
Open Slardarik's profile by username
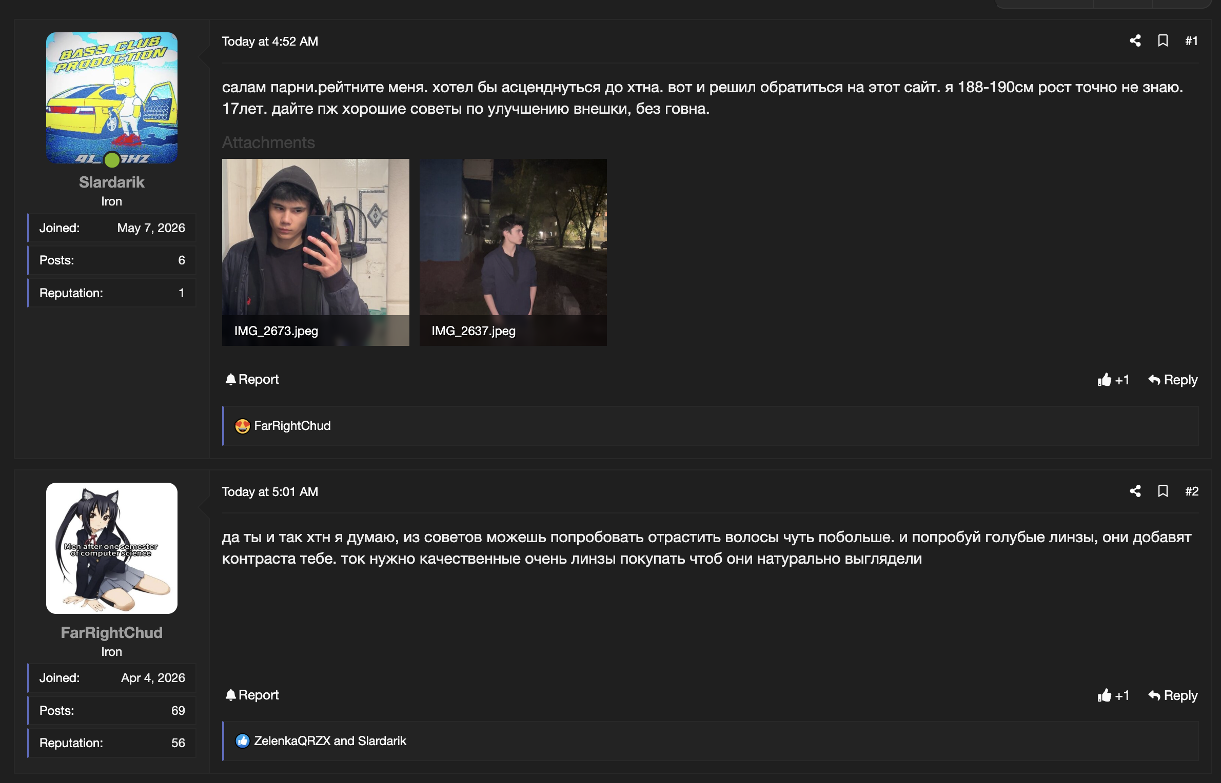tap(112, 182)
